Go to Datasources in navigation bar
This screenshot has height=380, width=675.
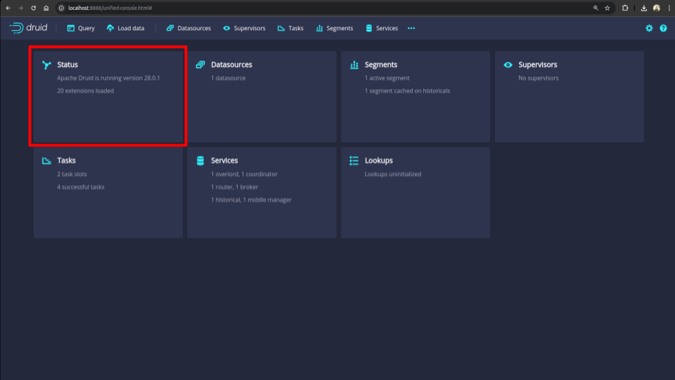pos(188,28)
